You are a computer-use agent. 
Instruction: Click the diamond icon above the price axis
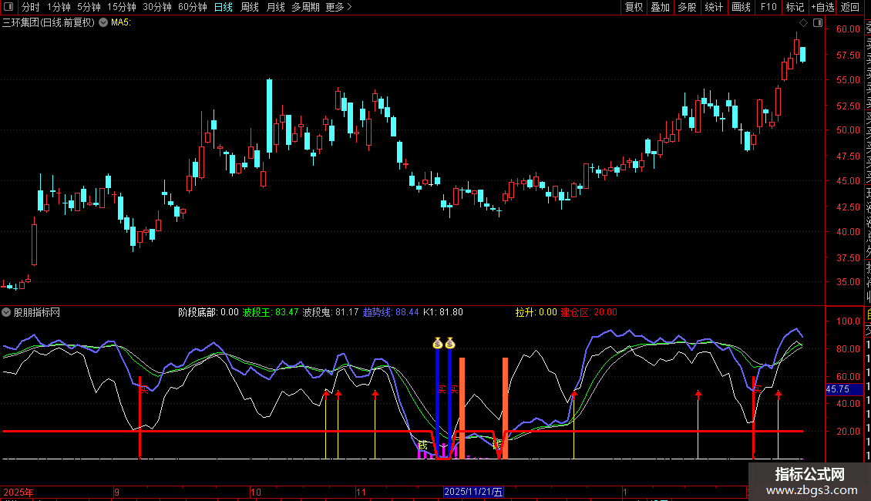pos(803,23)
